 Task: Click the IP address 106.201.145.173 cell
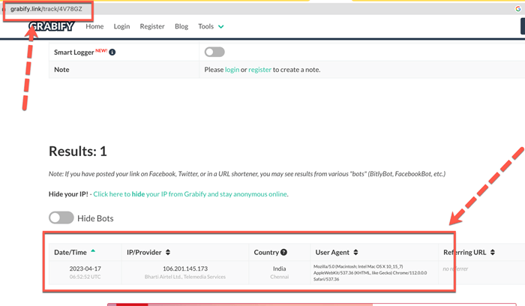(x=184, y=268)
